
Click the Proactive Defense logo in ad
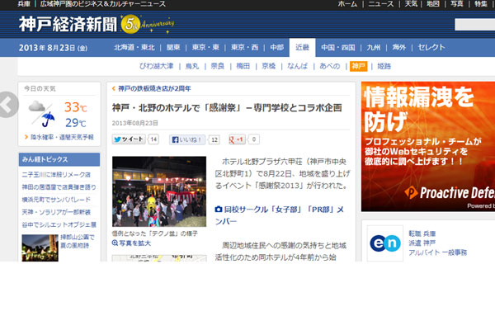tap(450, 192)
